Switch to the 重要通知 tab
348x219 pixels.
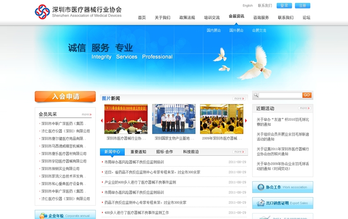pyautogui.click(x=138, y=152)
